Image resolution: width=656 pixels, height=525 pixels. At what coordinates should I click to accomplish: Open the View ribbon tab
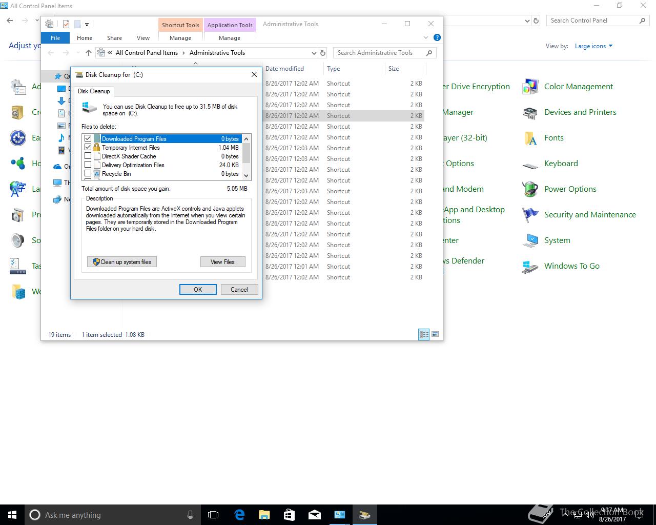(x=143, y=38)
